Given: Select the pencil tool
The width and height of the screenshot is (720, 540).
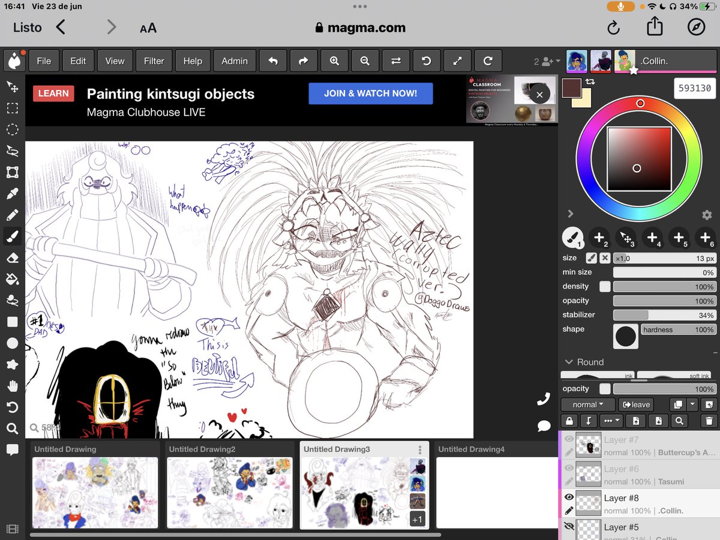Looking at the screenshot, I should pos(12,215).
